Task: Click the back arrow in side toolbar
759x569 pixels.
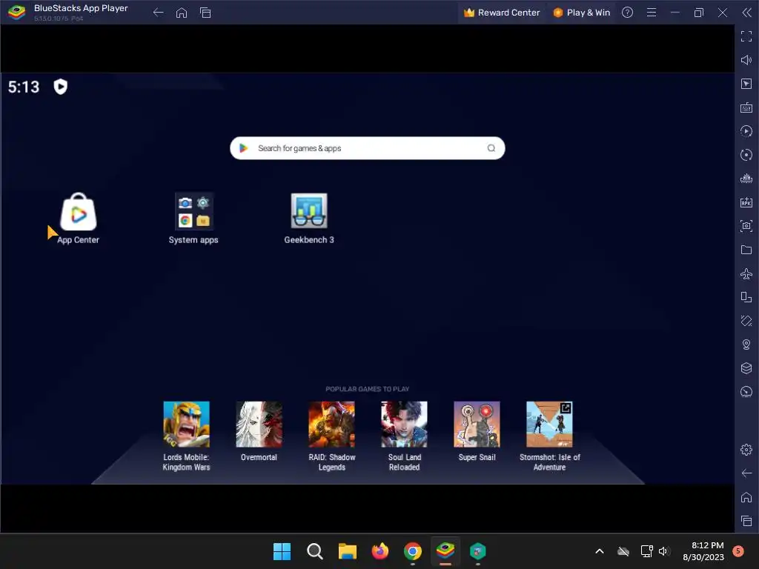Action: tap(746, 473)
